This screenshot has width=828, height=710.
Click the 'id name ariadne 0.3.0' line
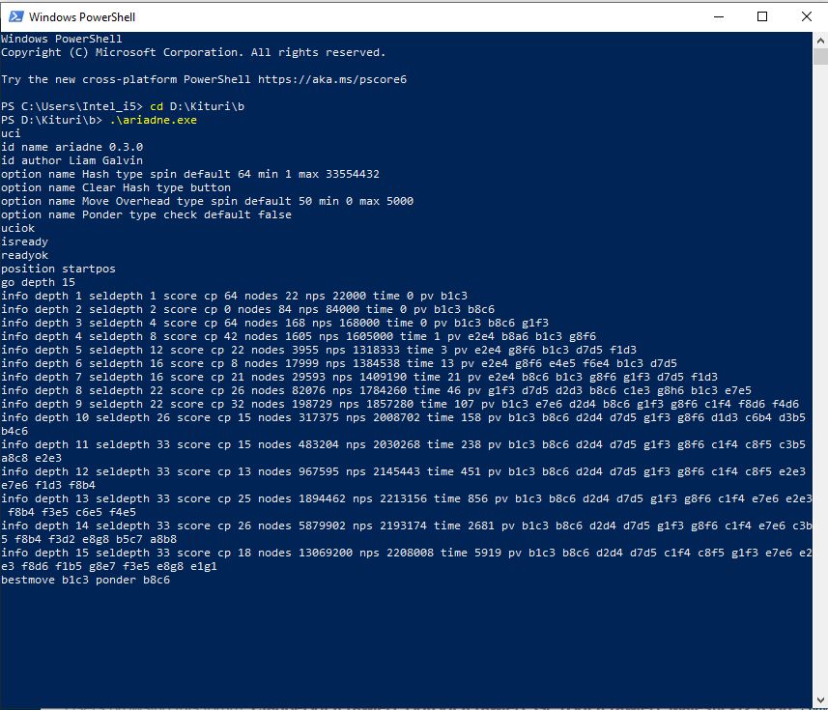click(x=71, y=147)
